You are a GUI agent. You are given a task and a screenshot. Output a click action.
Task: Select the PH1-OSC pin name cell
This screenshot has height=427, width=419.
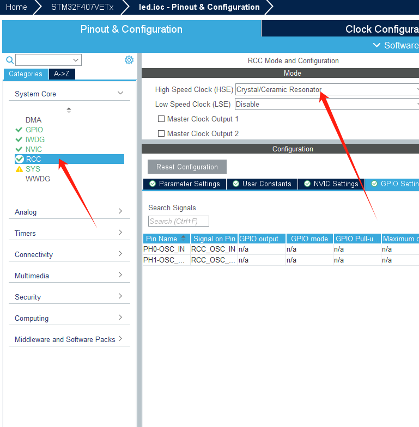point(166,260)
